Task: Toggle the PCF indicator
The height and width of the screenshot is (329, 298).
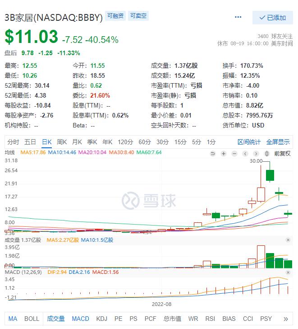Action: coord(150,319)
